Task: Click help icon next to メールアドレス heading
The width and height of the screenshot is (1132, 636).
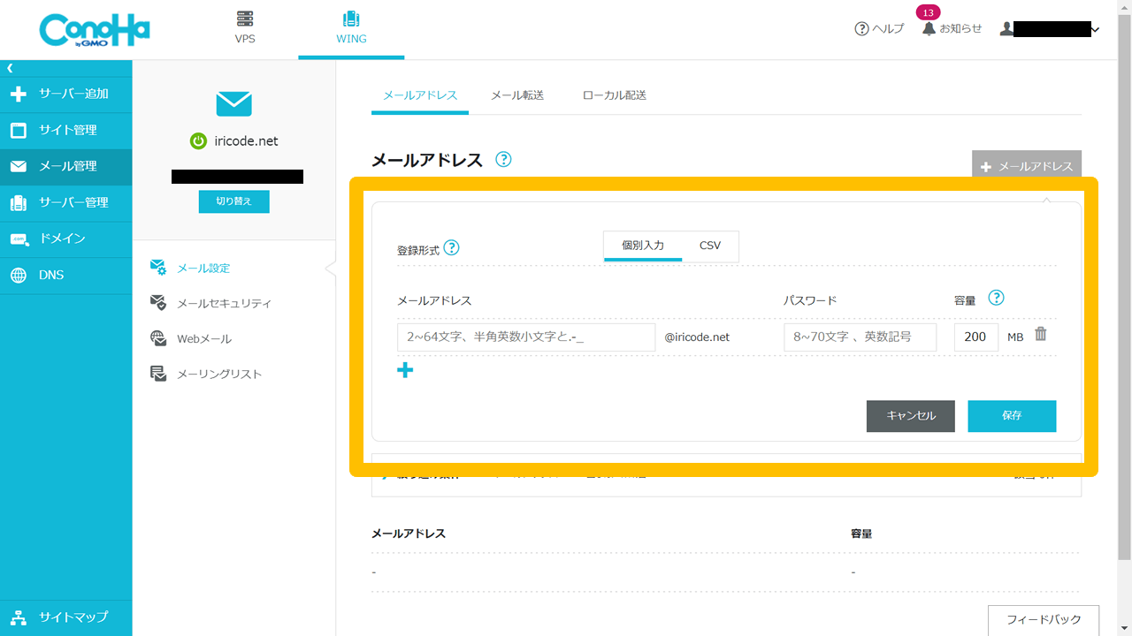Action: [503, 159]
